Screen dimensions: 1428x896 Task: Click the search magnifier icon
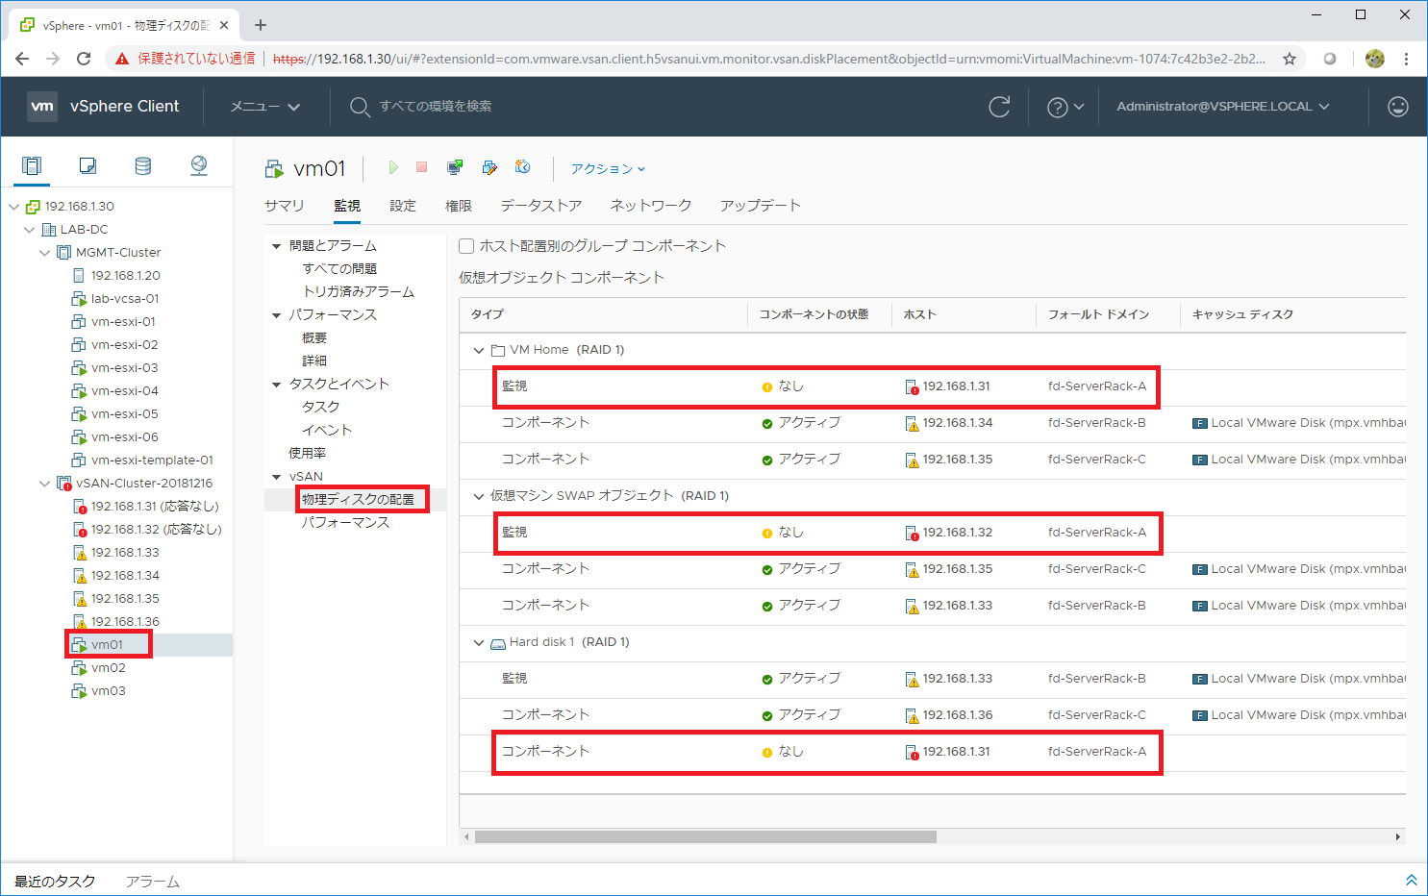pos(359,107)
